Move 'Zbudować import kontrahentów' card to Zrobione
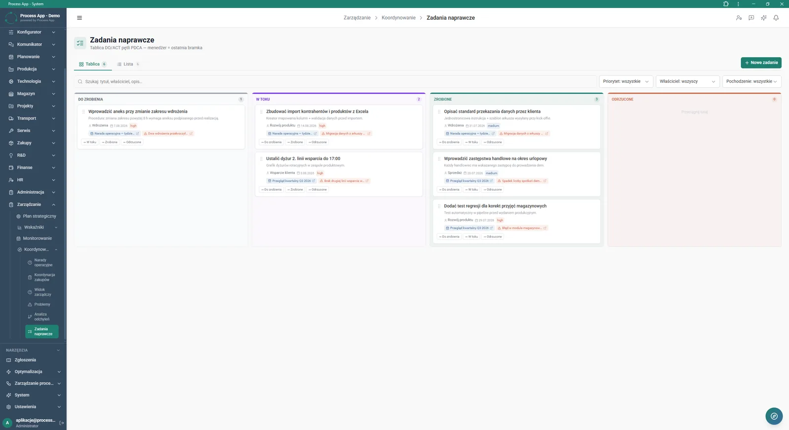Viewport: 789px width, 430px height. (x=295, y=142)
